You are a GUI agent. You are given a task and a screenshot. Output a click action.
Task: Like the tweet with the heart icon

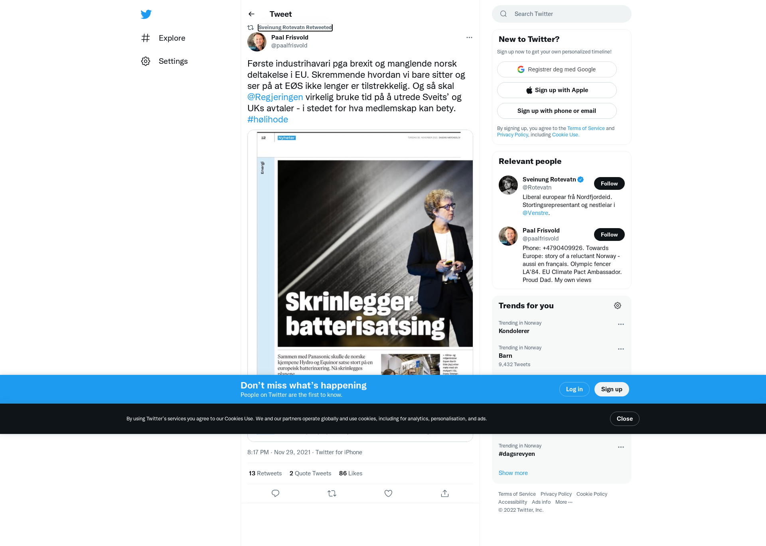388,493
